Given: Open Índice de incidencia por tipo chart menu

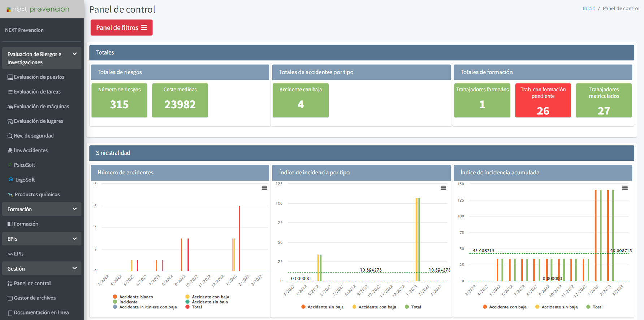Looking at the screenshot, I should tap(444, 188).
